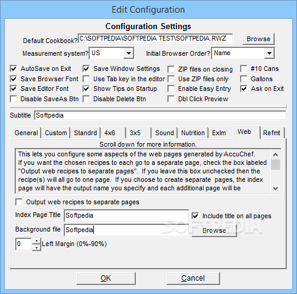
Task: Click the Background file text field
Action: (x=127, y=230)
